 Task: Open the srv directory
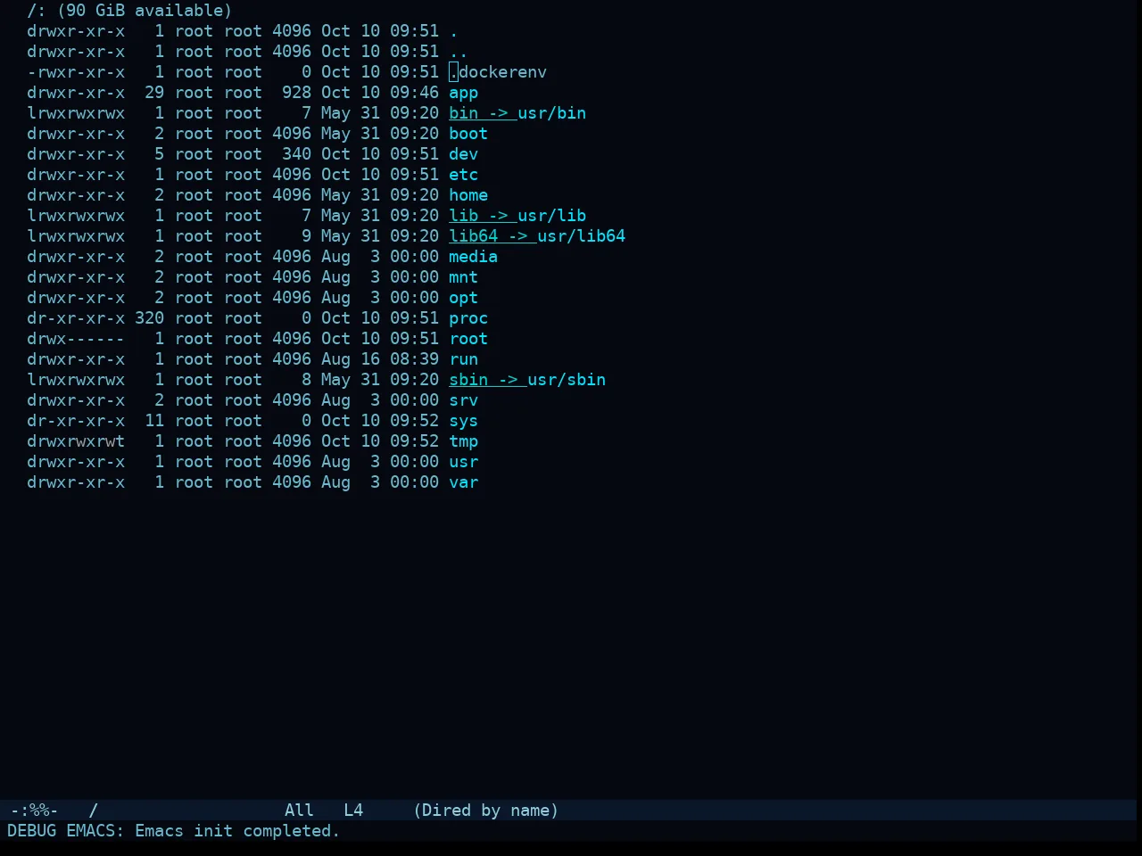click(x=463, y=400)
